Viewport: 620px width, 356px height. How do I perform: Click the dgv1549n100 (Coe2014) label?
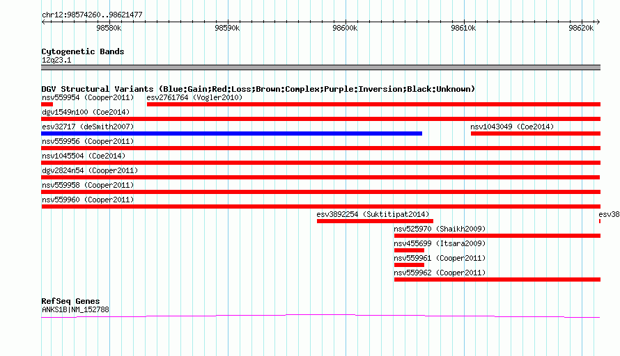tap(86, 112)
